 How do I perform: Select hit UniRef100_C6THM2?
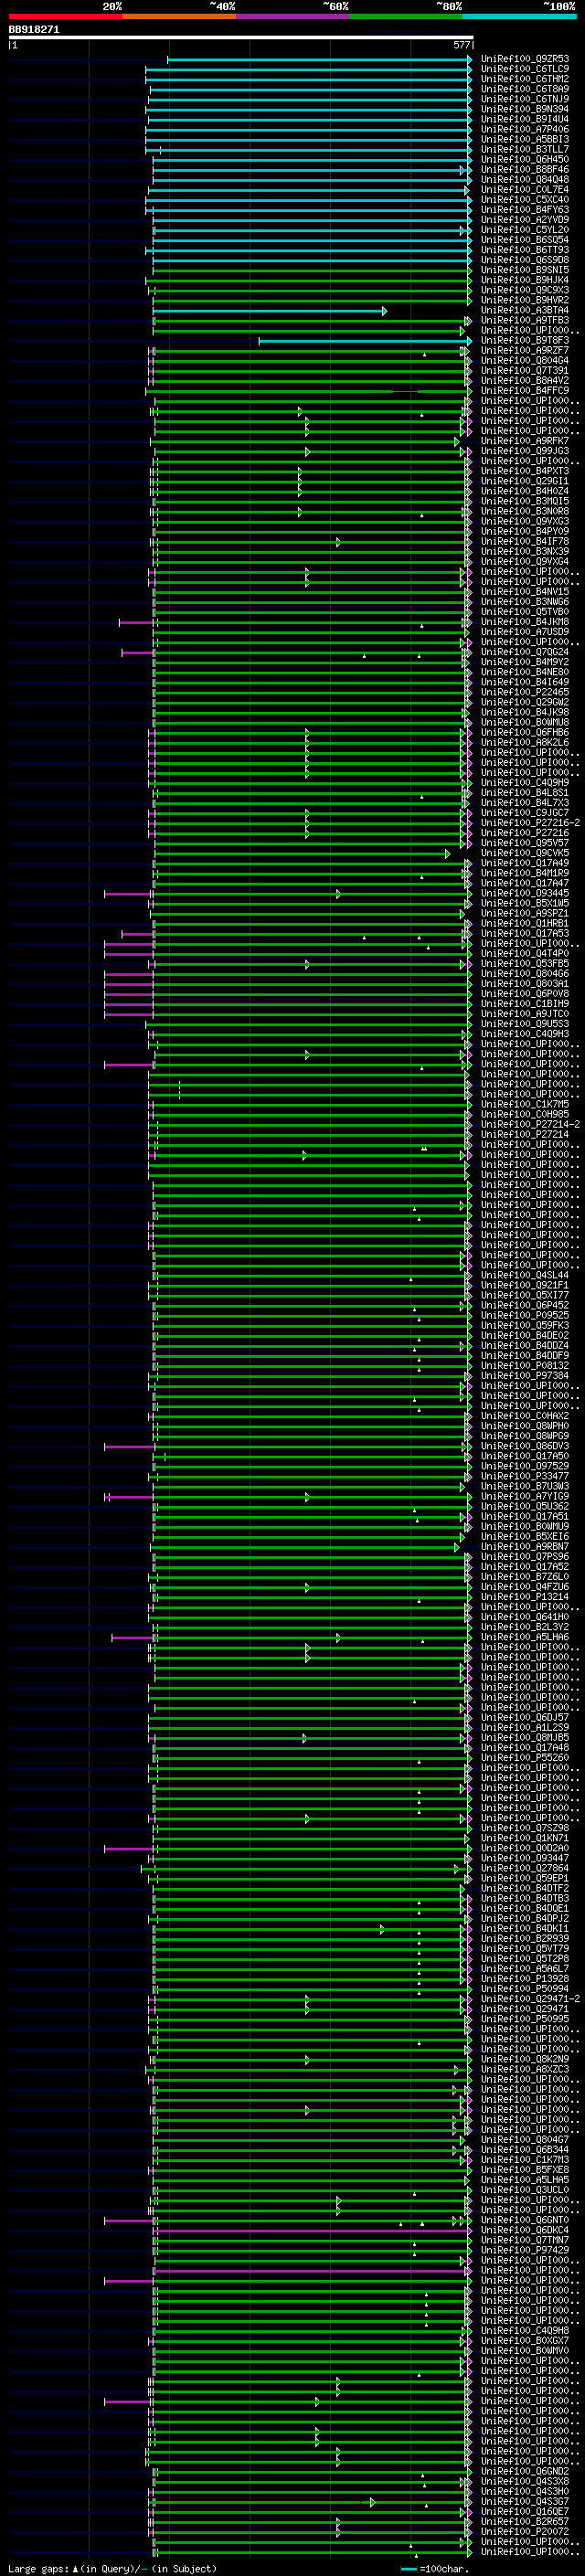525,79
